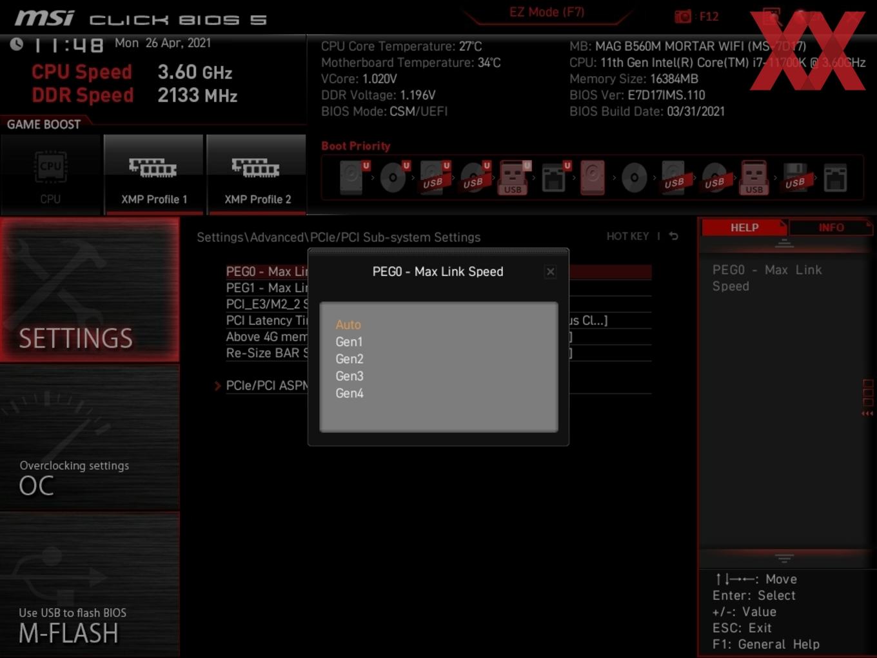The width and height of the screenshot is (877, 658).
Task: Enable XMP Profile 2
Action: click(x=257, y=174)
